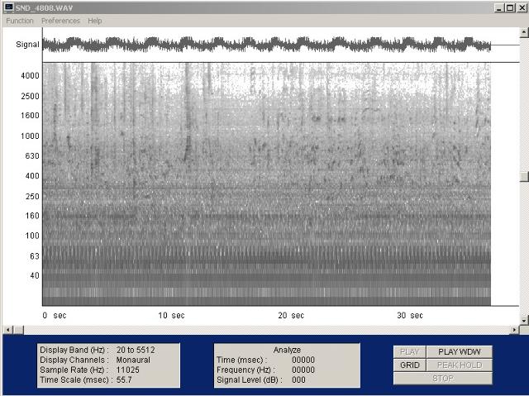529x396 pixels.
Task: Click the vertical scrollbar thumb
Action: [524, 176]
